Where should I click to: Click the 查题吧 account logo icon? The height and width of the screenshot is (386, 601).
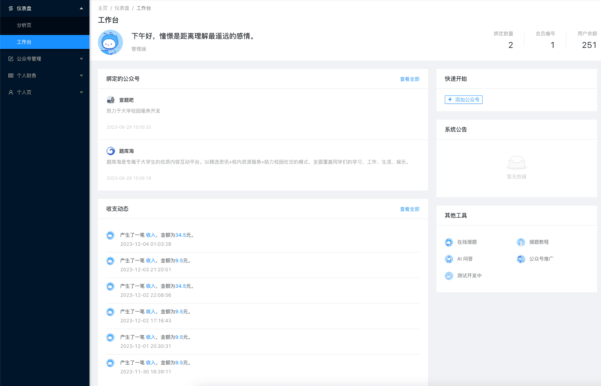click(111, 100)
